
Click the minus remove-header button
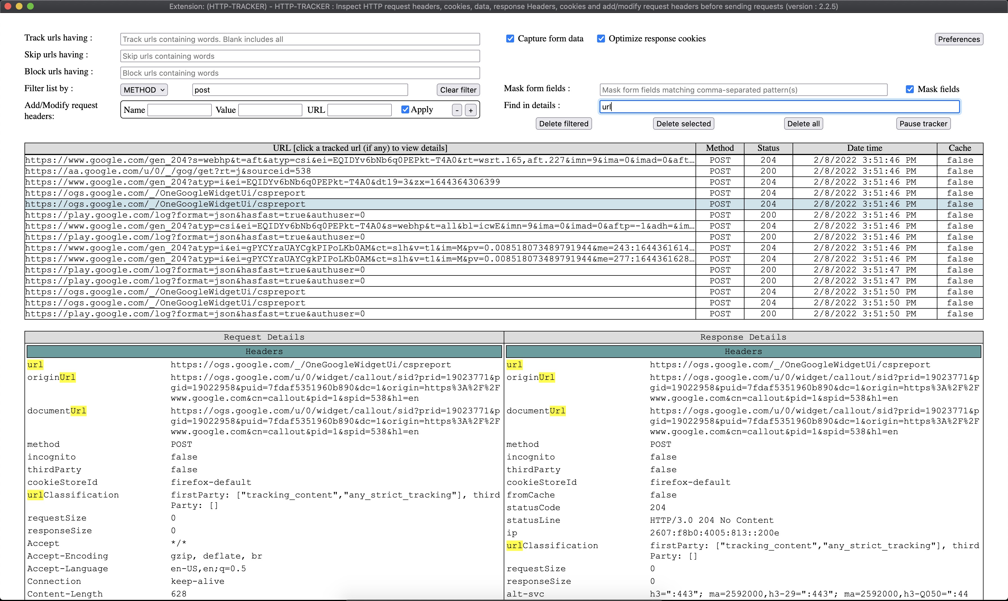click(x=457, y=110)
